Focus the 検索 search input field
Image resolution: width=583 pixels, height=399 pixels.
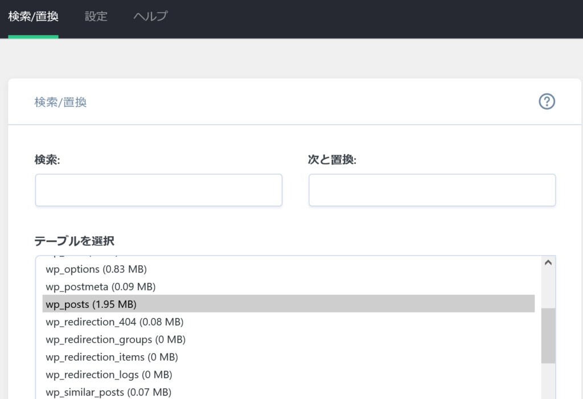[158, 190]
